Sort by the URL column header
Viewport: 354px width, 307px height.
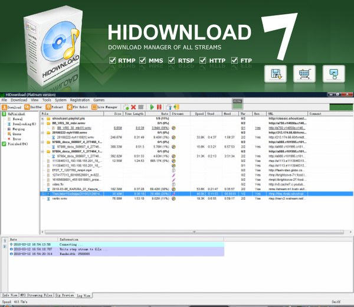(287, 114)
